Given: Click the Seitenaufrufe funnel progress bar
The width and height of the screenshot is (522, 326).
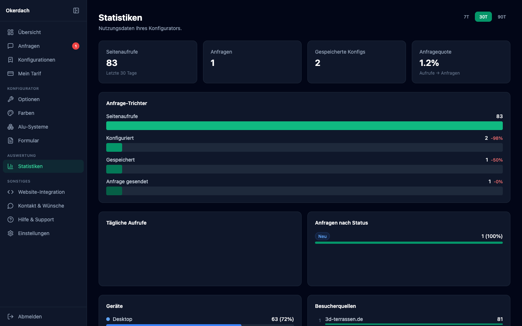Looking at the screenshot, I should [x=304, y=126].
